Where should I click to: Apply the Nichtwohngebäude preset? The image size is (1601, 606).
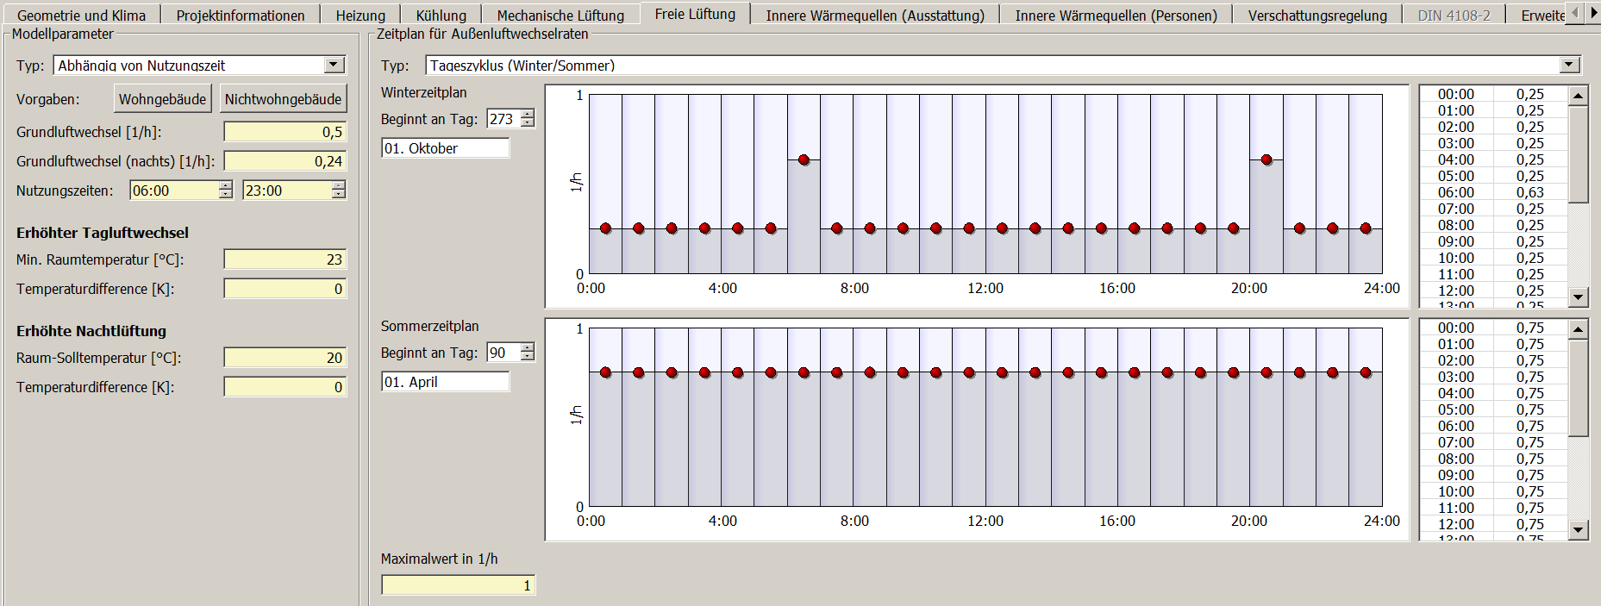point(283,99)
